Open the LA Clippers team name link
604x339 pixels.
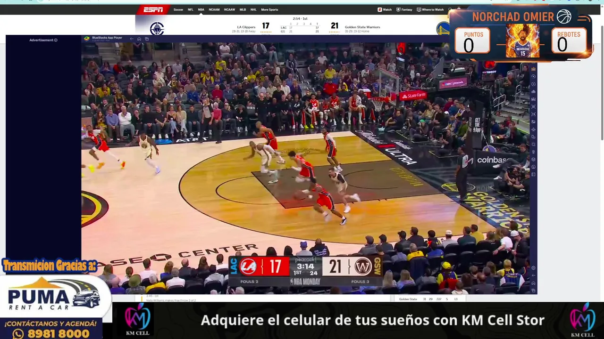click(246, 27)
